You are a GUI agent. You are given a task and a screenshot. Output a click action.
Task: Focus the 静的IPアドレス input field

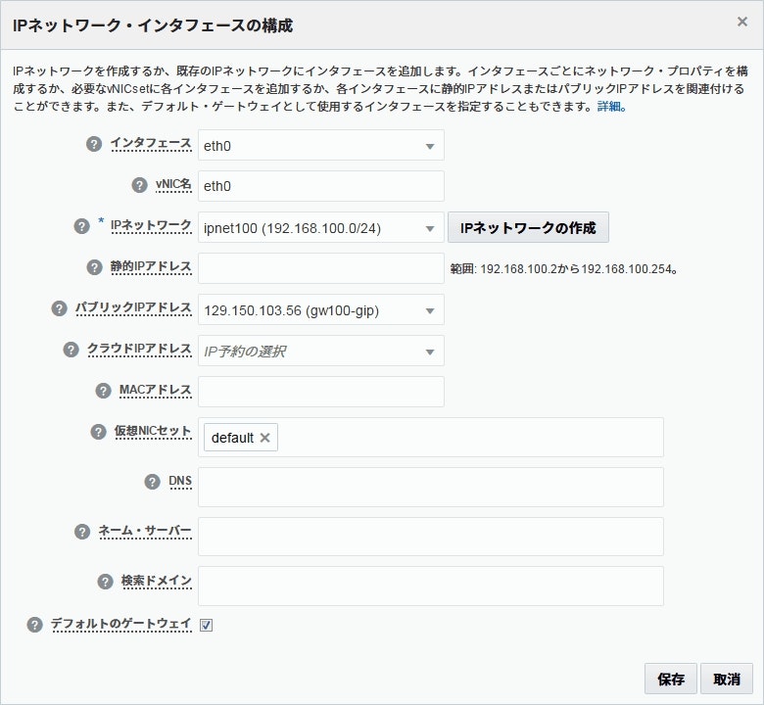(x=321, y=268)
